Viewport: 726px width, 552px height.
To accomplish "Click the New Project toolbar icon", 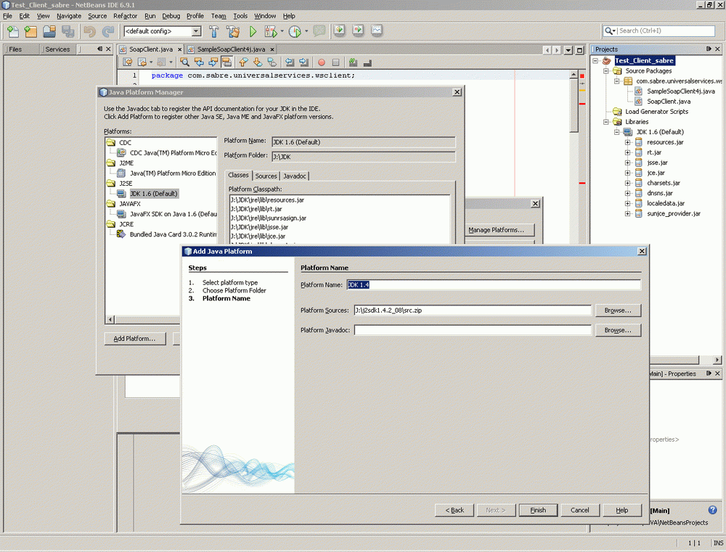I will click(x=30, y=31).
